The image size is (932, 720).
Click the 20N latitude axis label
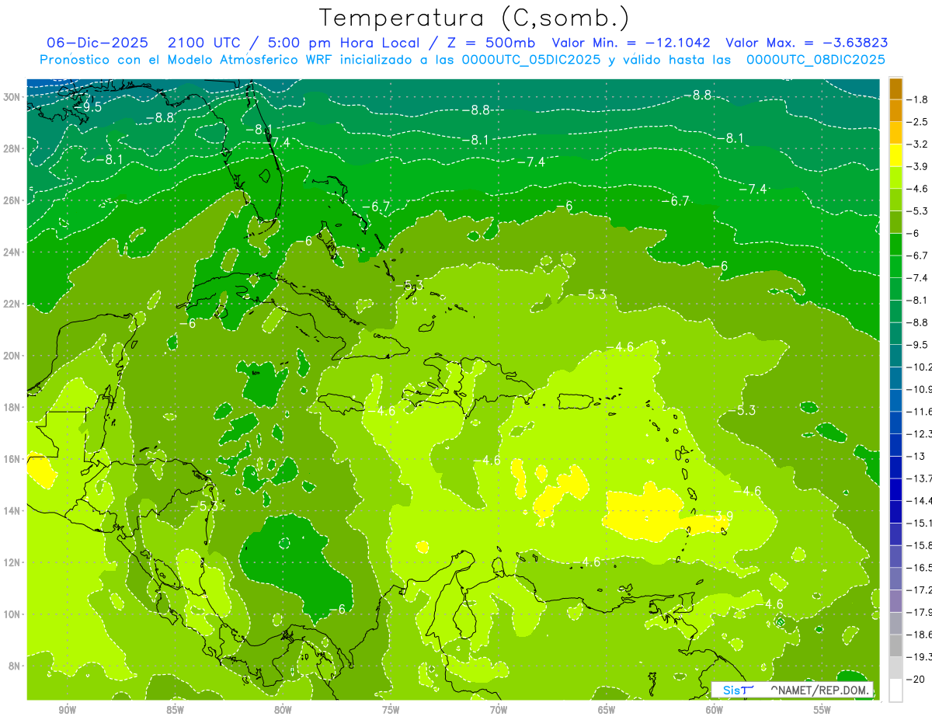point(12,356)
